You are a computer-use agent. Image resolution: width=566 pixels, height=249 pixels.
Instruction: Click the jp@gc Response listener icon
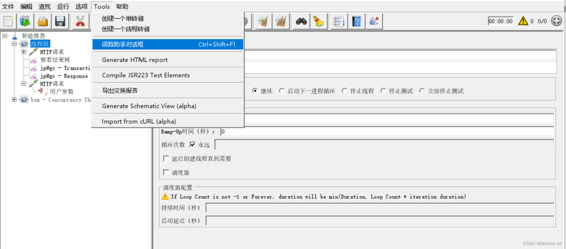(x=34, y=76)
